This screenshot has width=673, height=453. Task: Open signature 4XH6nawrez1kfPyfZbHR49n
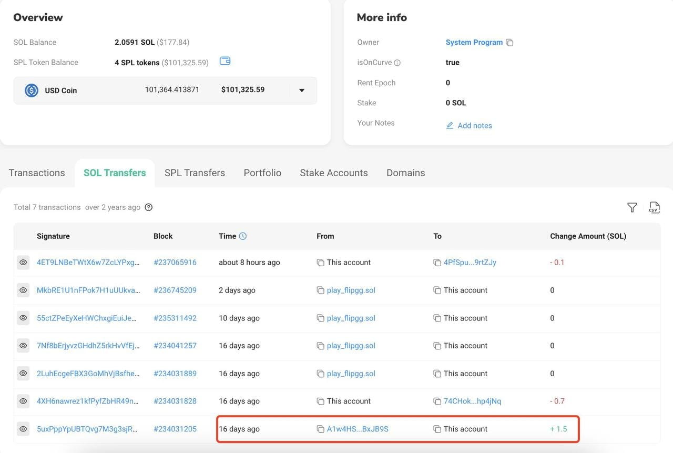click(x=88, y=401)
